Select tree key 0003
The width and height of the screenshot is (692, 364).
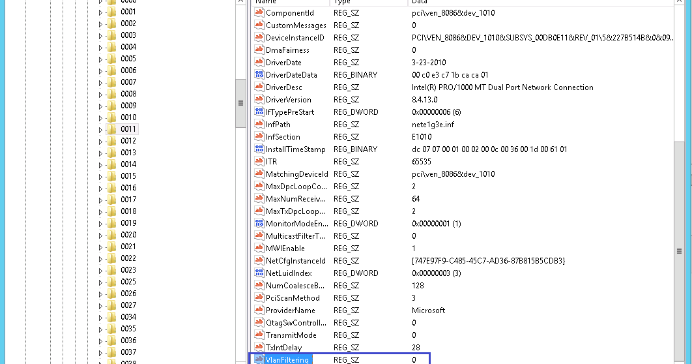(128, 35)
